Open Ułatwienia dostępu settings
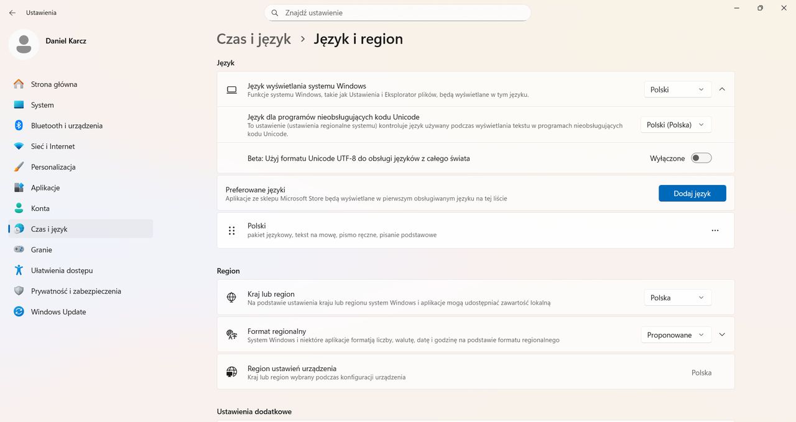The height and width of the screenshot is (422, 796). (x=19, y=270)
